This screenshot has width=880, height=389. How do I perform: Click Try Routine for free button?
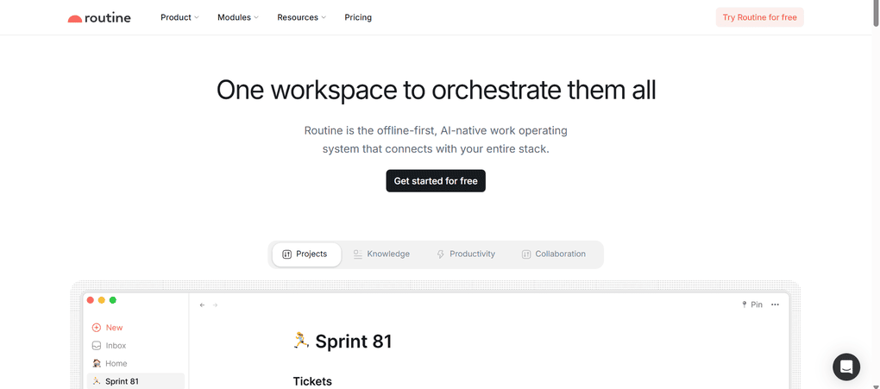point(759,17)
